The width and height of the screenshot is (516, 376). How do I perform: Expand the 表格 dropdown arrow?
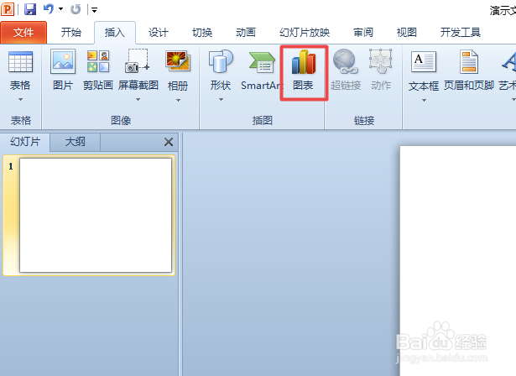click(20, 99)
